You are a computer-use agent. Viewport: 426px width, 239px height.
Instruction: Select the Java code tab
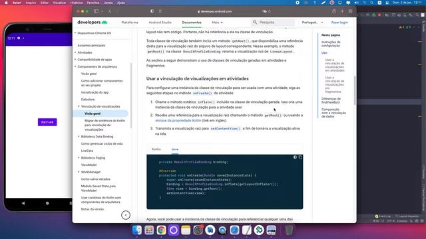coord(175,149)
